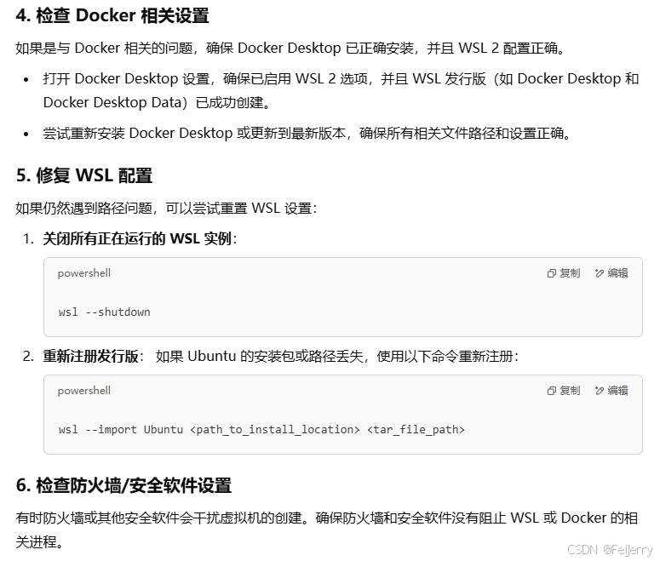Edit the wsl --import code via 编辑

pos(611,391)
